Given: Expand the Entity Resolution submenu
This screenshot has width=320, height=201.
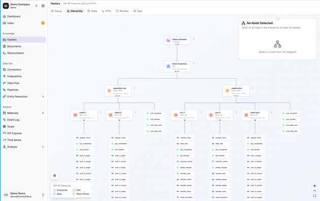Looking at the screenshot, I should point(43,96).
